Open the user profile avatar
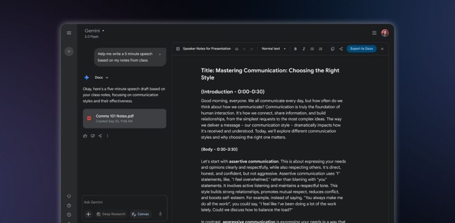The width and height of the screenshot is (455, 223). (385, 33)
